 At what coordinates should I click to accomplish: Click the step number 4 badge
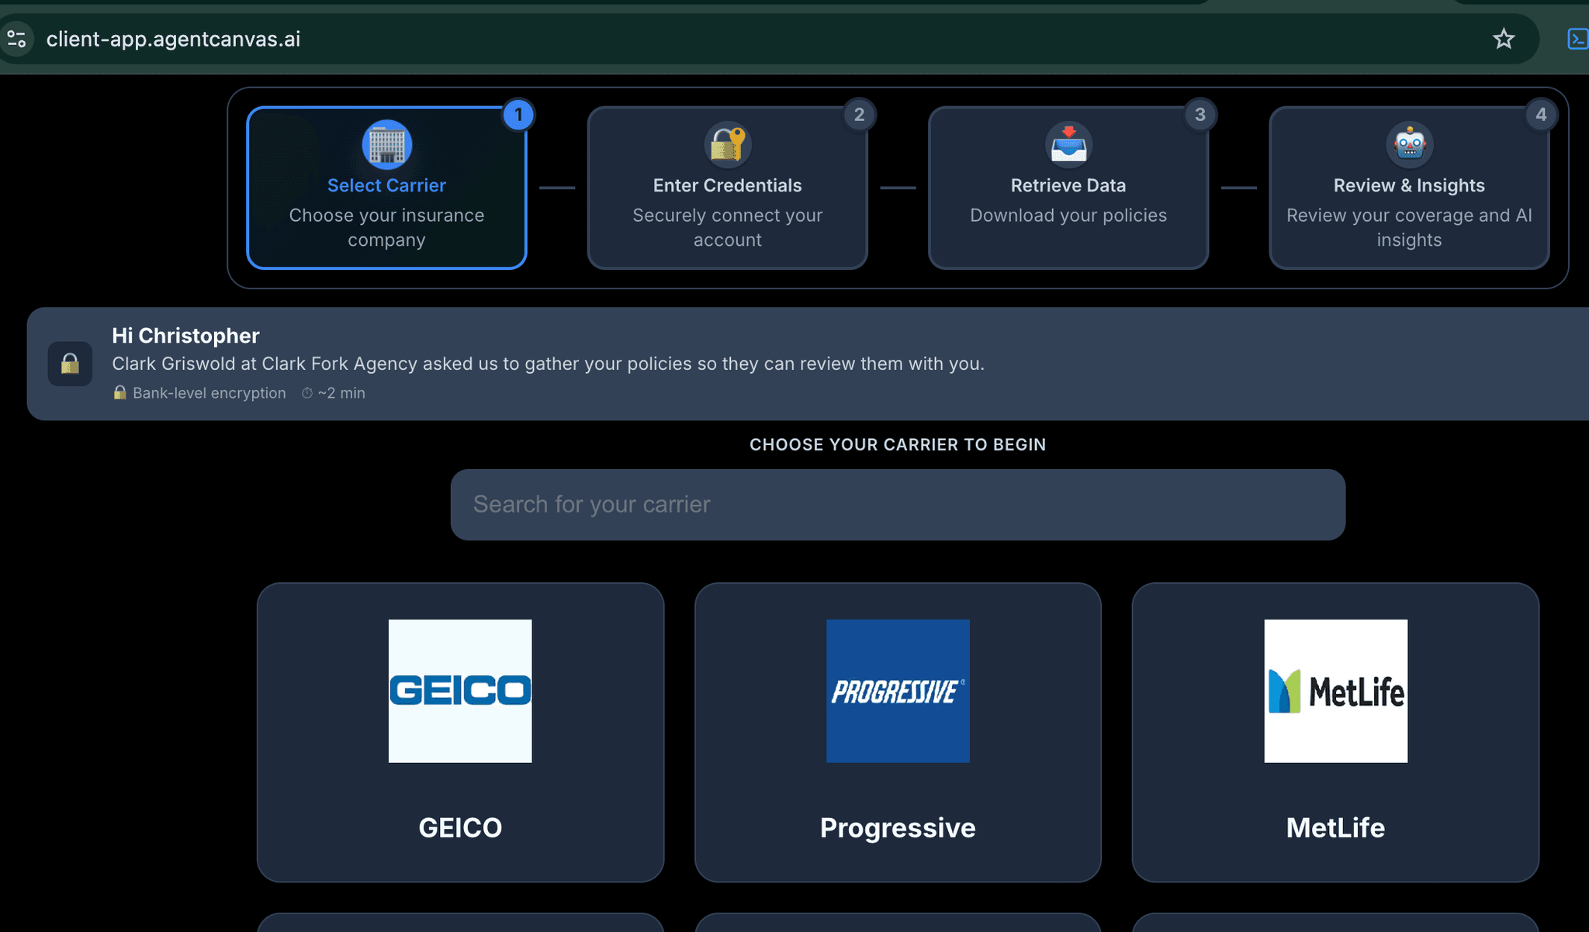pyautogui.click(x=1541, y=115)
